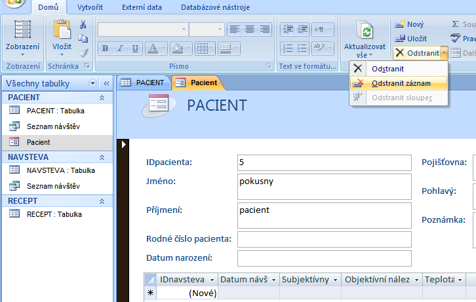Open RECEPT : Tabulka item
476x302 pixels.
click(58, 214)
